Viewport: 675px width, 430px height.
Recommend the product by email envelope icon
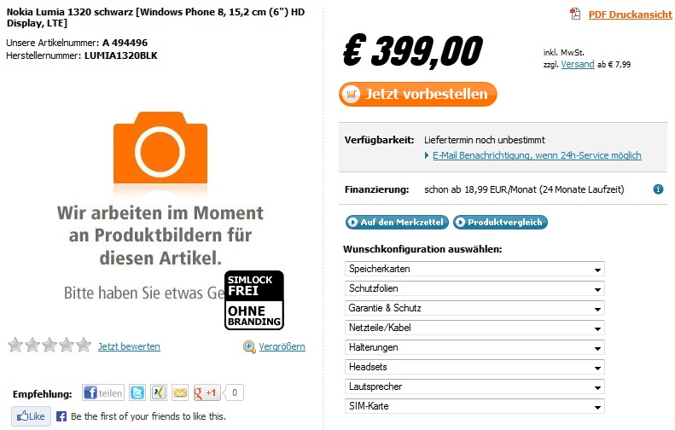click(180, 392)
